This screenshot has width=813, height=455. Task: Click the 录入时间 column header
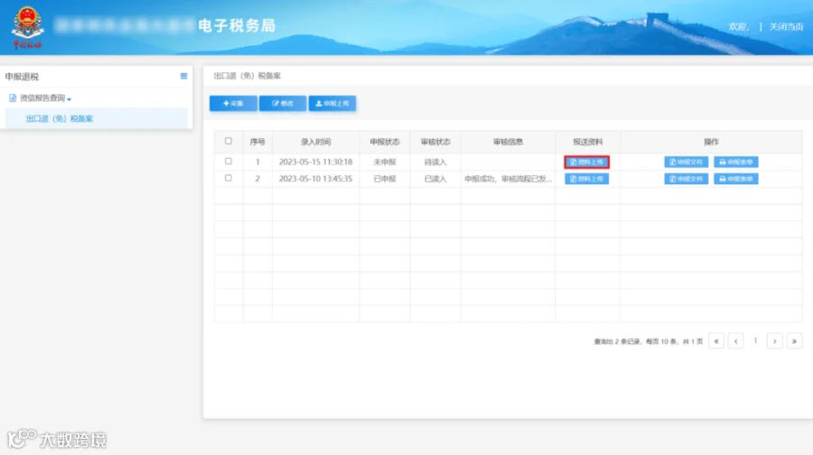coord(315,142)
